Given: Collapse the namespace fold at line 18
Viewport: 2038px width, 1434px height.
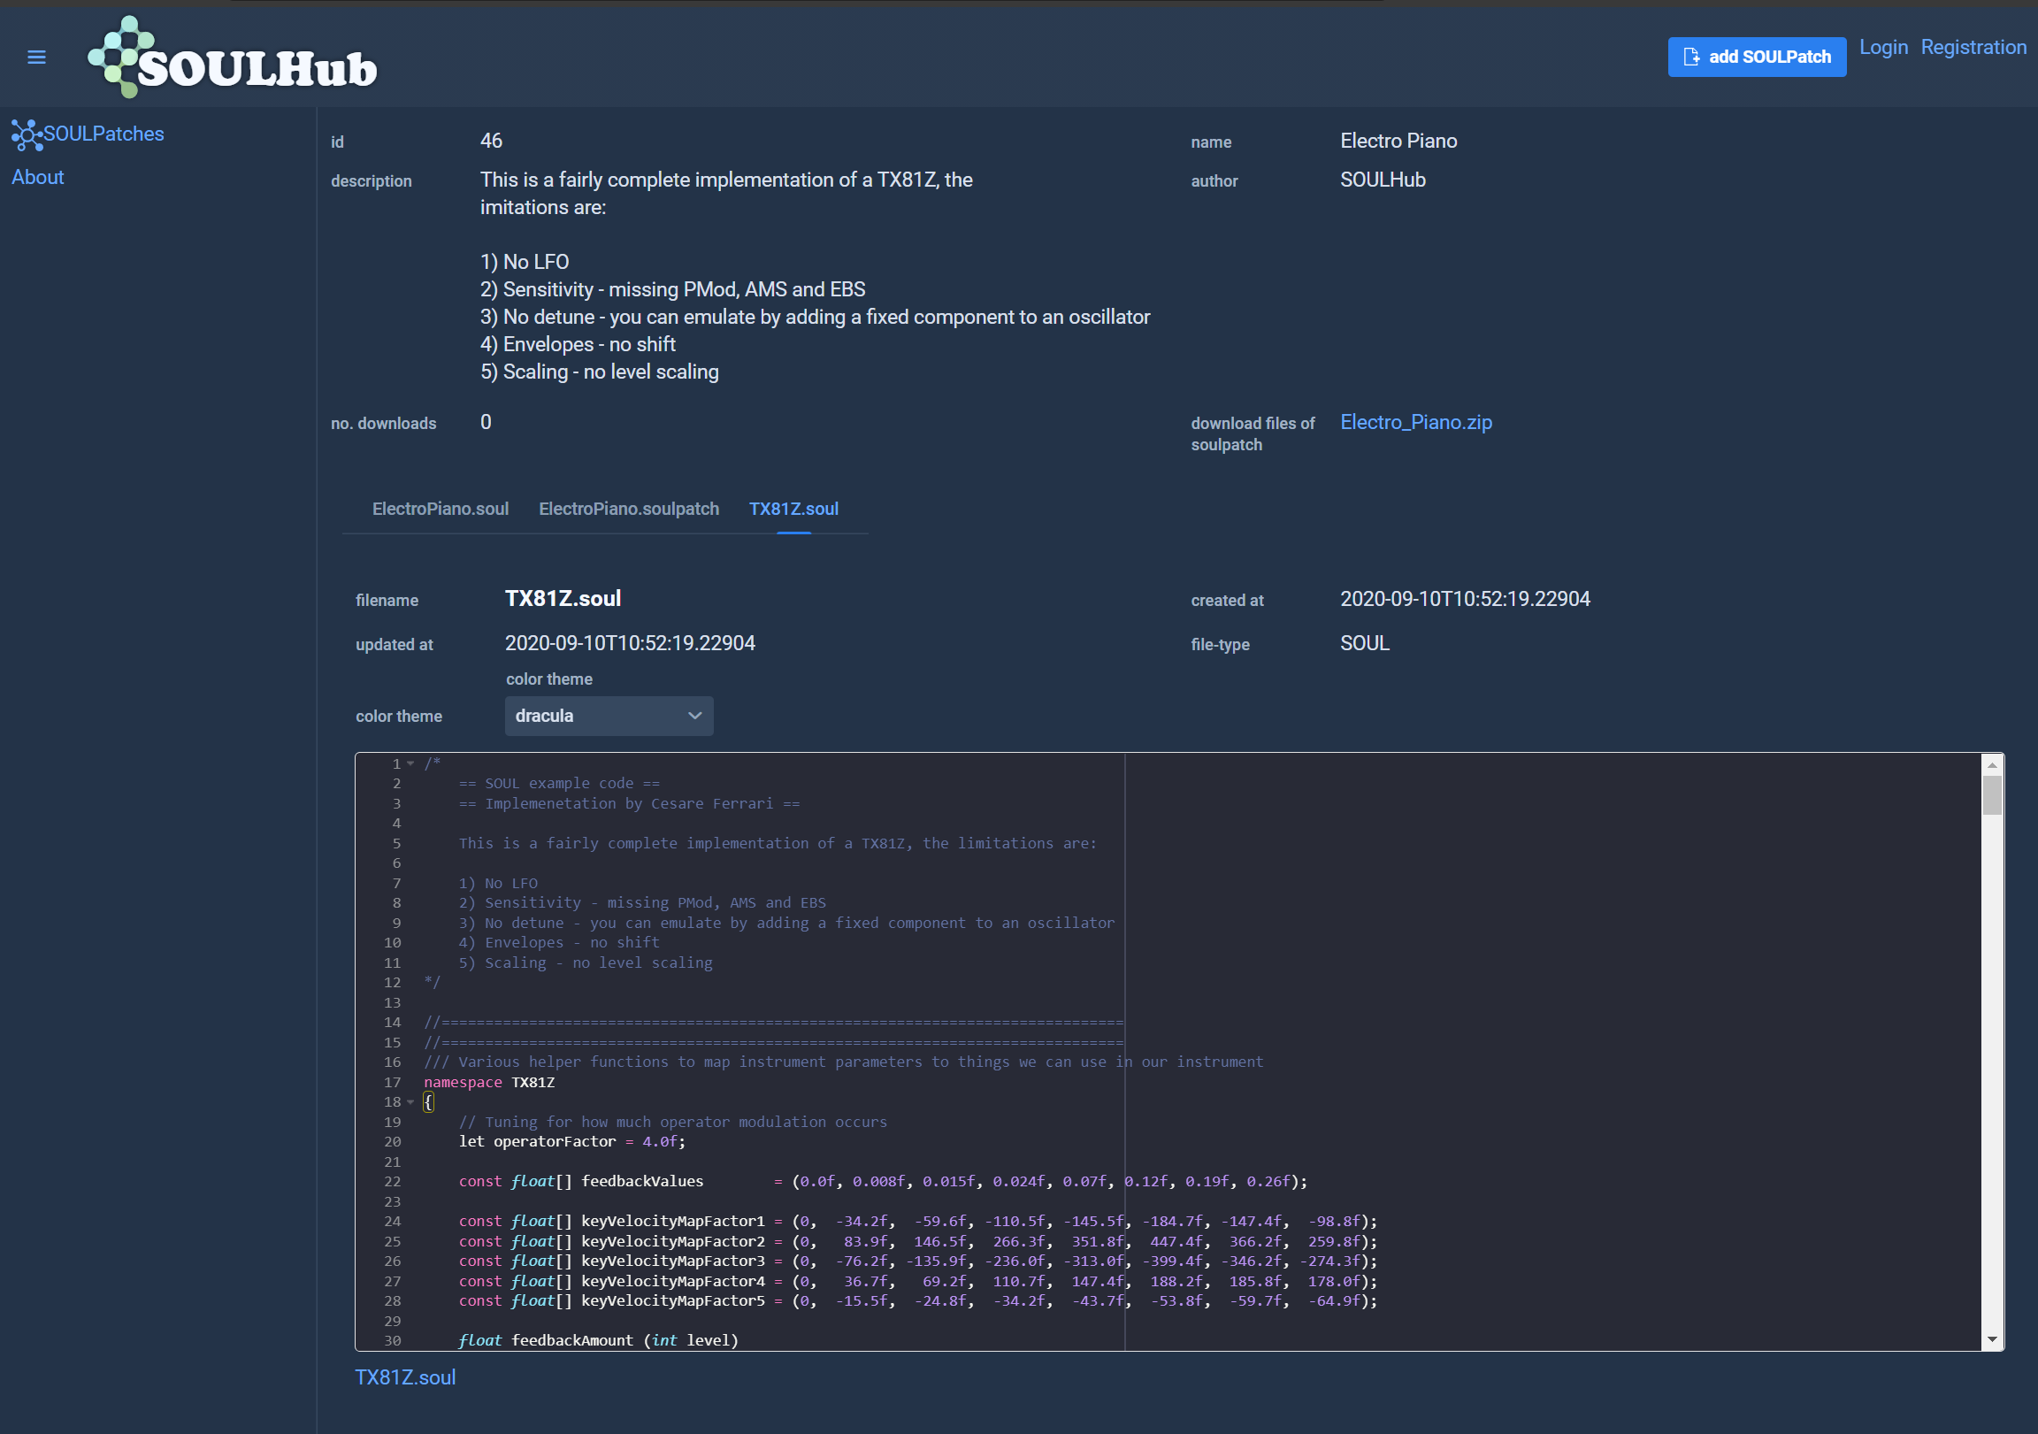Looking at the screenshot, I should tap(411, 1102).
